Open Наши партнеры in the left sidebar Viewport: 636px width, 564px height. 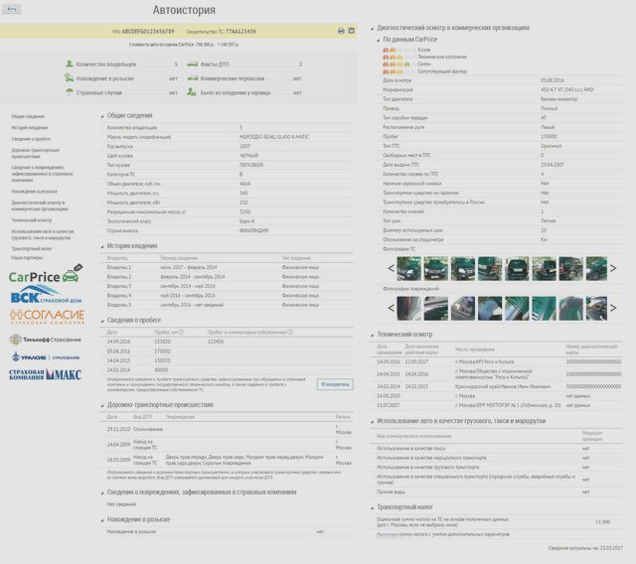[27, 258]
